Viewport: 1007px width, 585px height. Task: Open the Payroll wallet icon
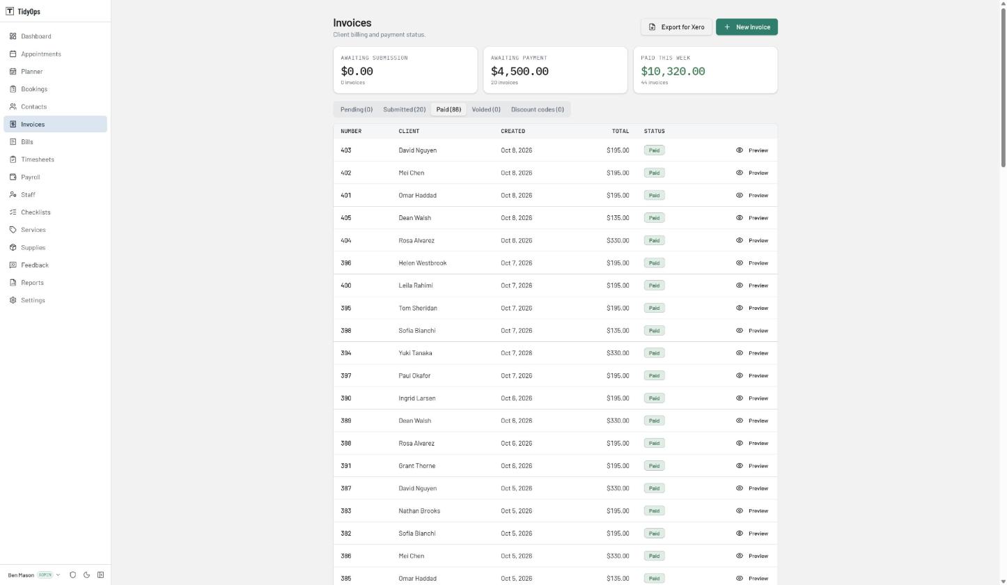13,177
